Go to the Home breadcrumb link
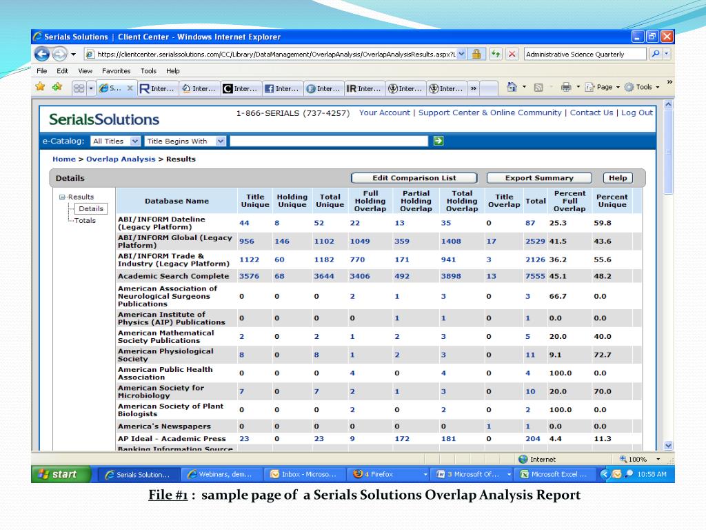The image size is (706, 530). click(x=64, y=159)
